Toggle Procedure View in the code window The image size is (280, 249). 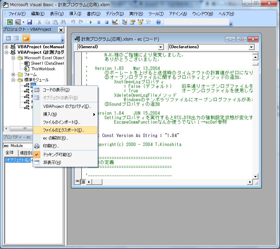point(77,182)
